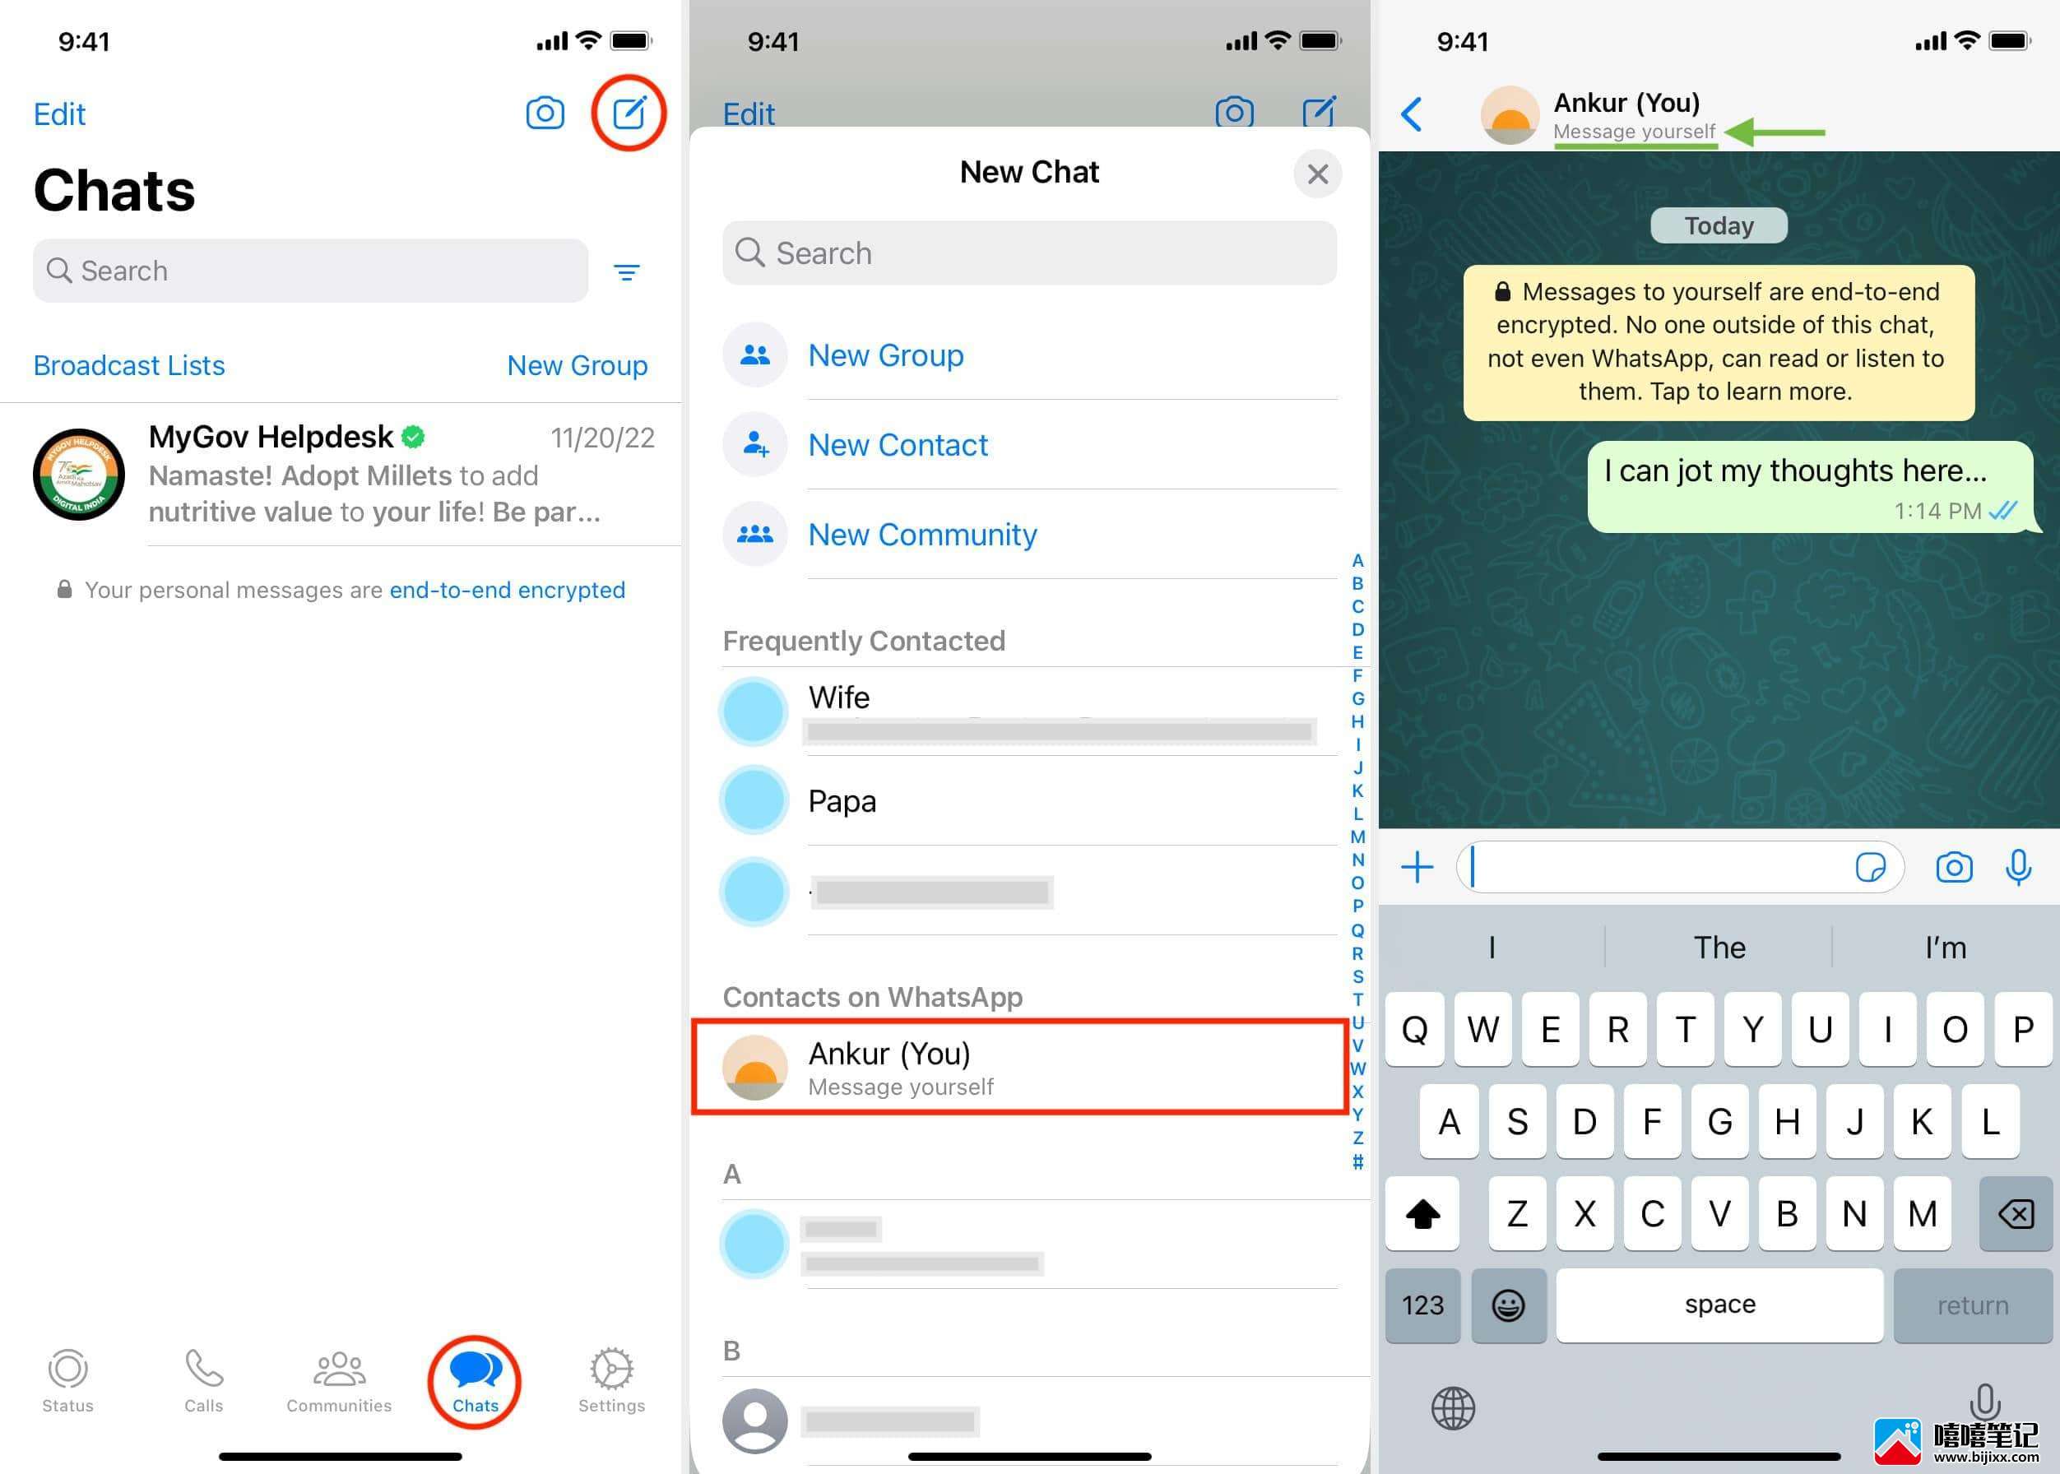
Task: Tap the close X button on New Chat
Action: [x=1318, y=174]
